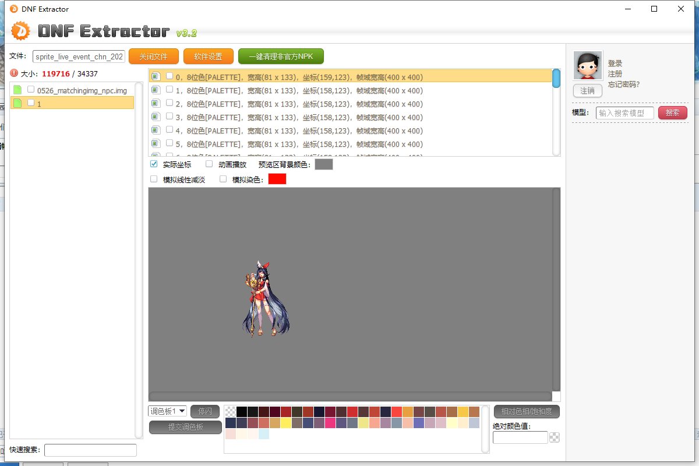Click the 绝对颜色值 input field
The height and width of the screenshot is (466, 699).
coord(520,437)
